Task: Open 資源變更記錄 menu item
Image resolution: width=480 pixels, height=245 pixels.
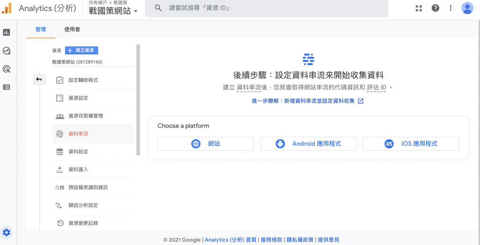Action: click(93, 223)
